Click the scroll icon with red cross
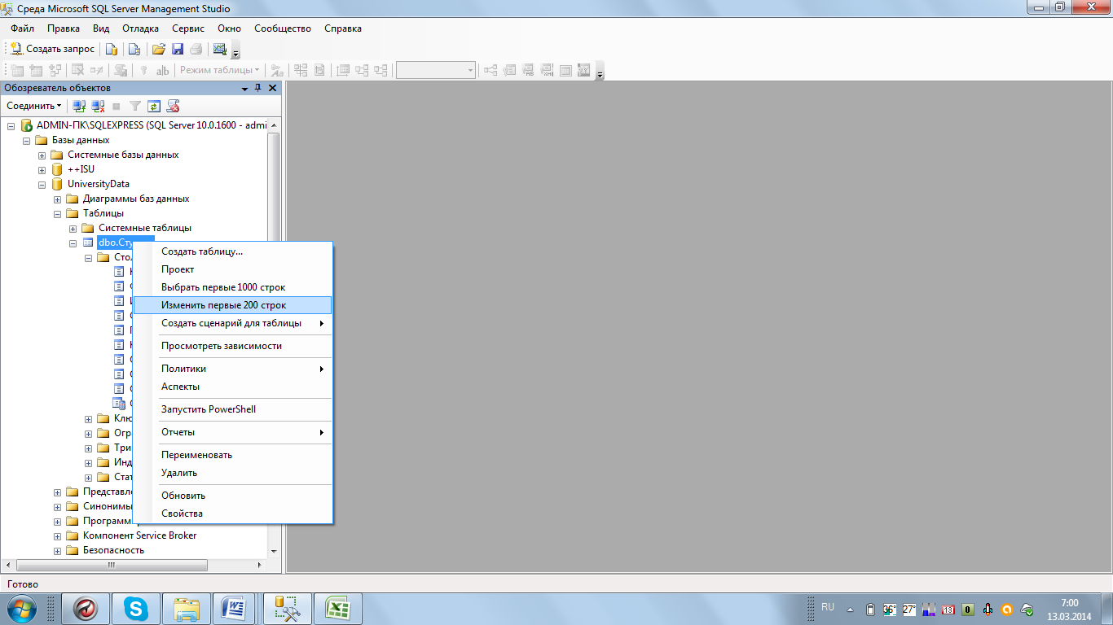 173,106
